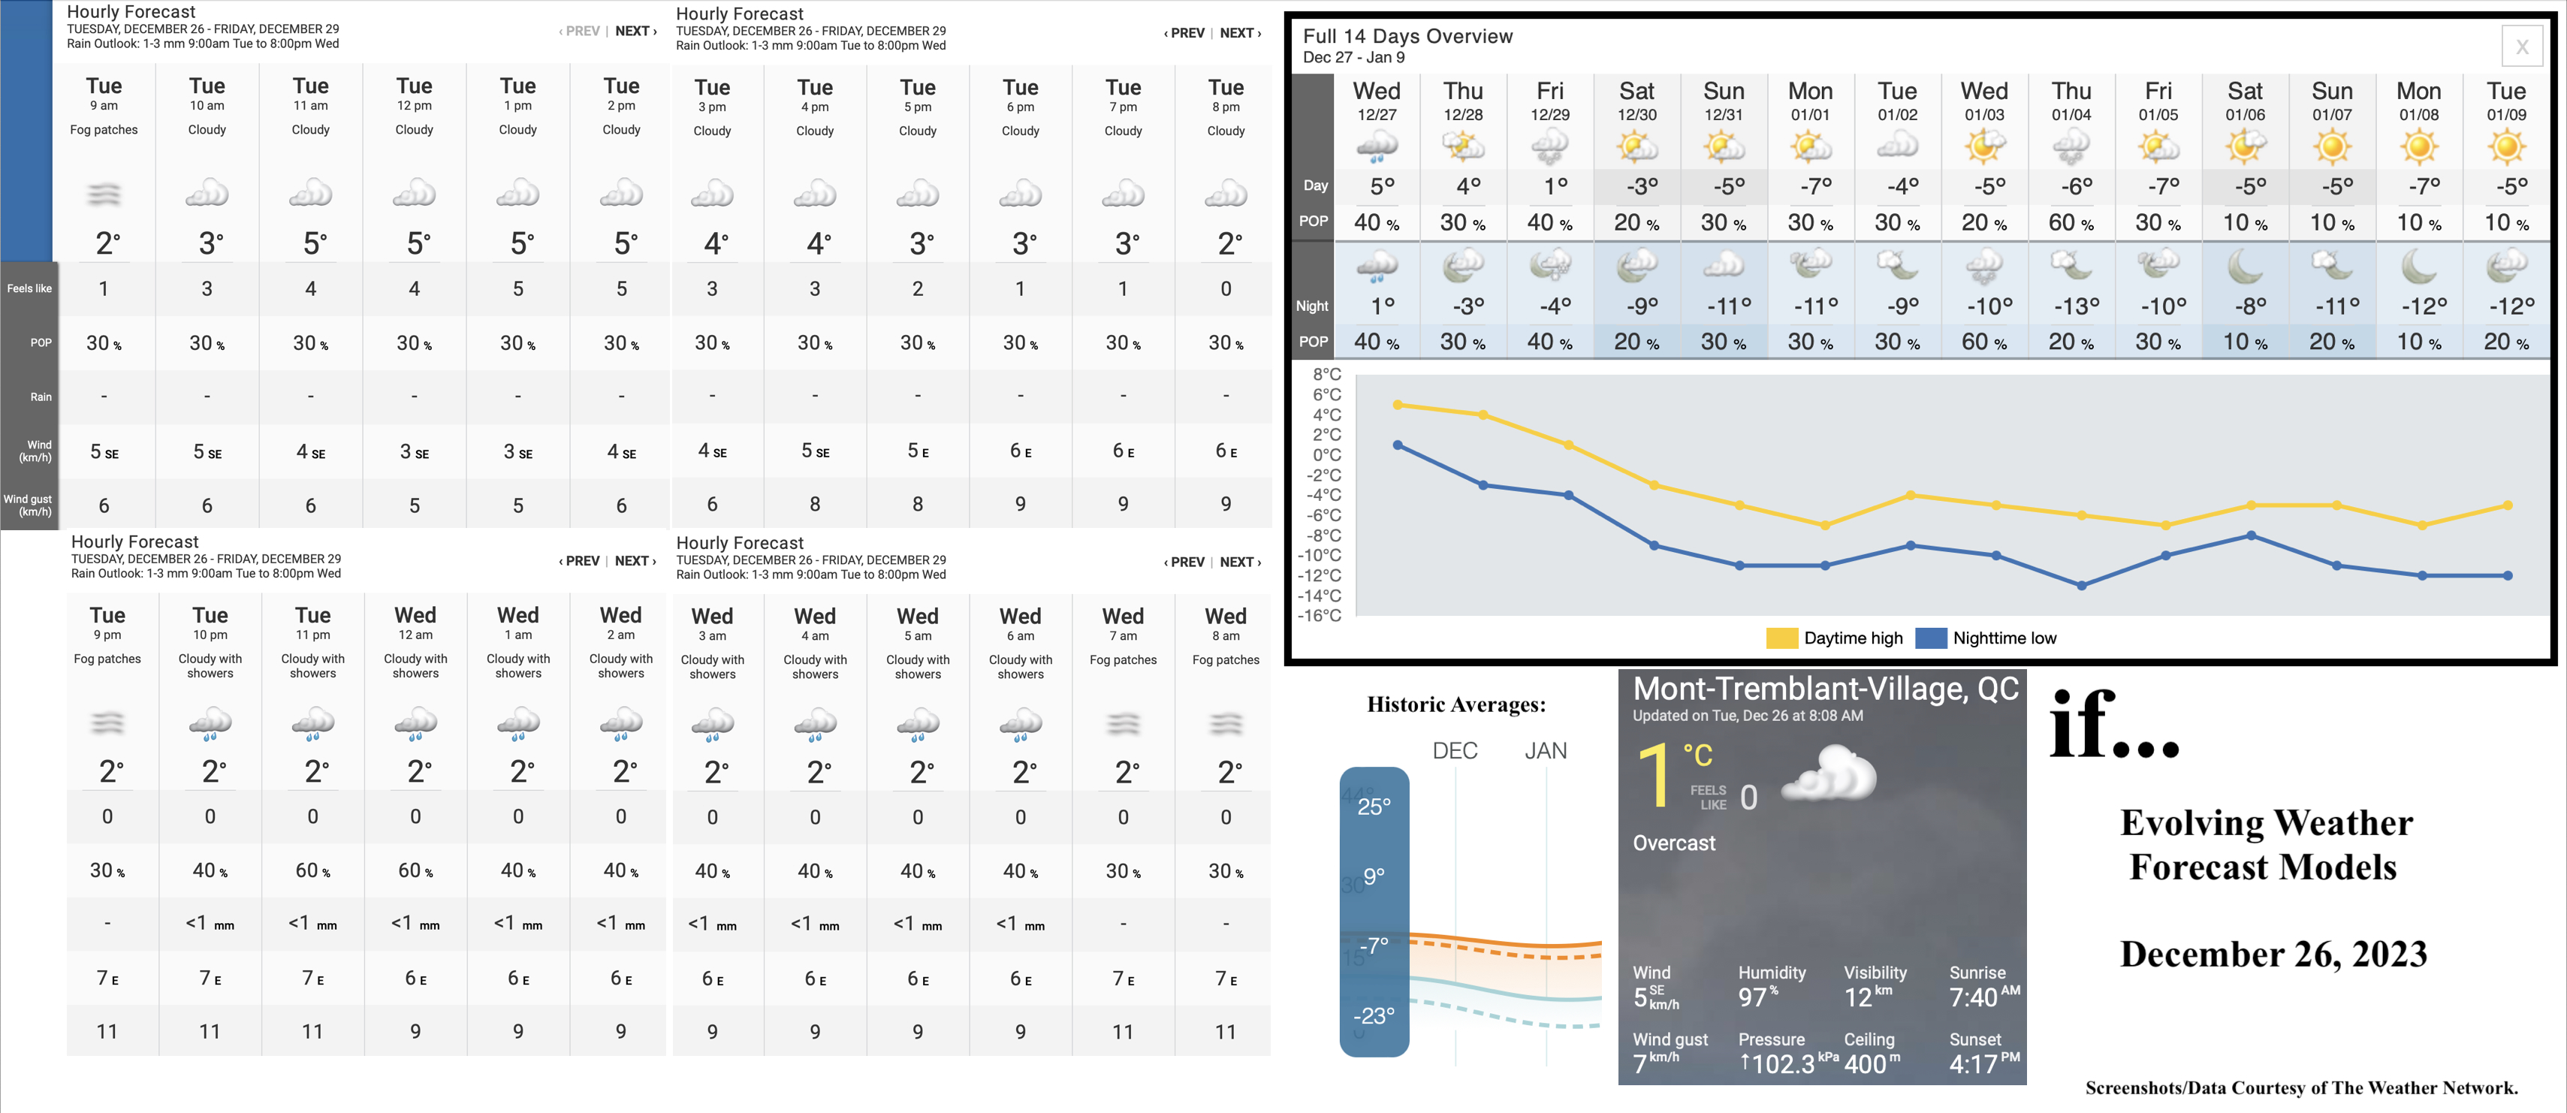Click the Wed 12/27 day column header
Image resolution: width=2567 pixels, height=1113 pixels.
[1372, 100]
